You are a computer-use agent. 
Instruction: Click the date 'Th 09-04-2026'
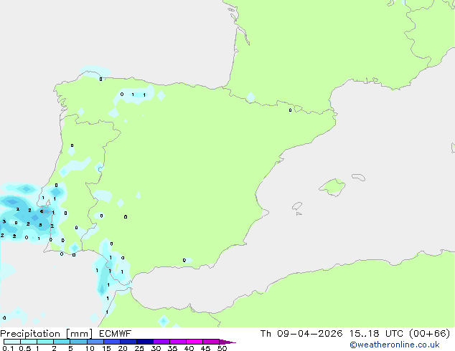coord(301,334)
